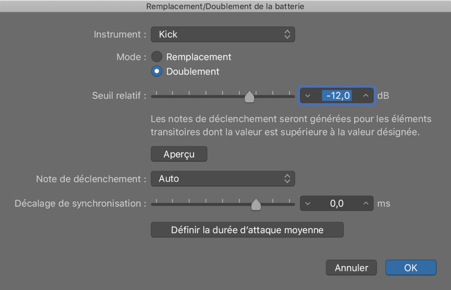The height and width of the screenshot is (290, 451).
Task: Enable the Doublement mode option
Action: [x=157, y=71]
